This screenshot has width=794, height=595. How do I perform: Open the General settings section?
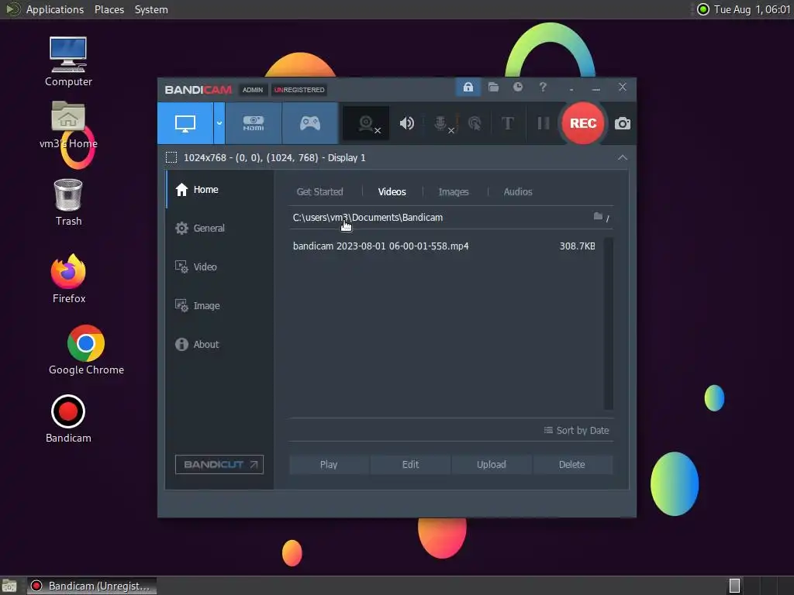pyautogui.click(x=219, y=229)
